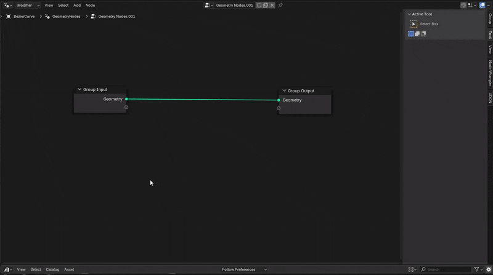
Task: Click the asset browser settings gear icon
Action: [x=489, y=269]
